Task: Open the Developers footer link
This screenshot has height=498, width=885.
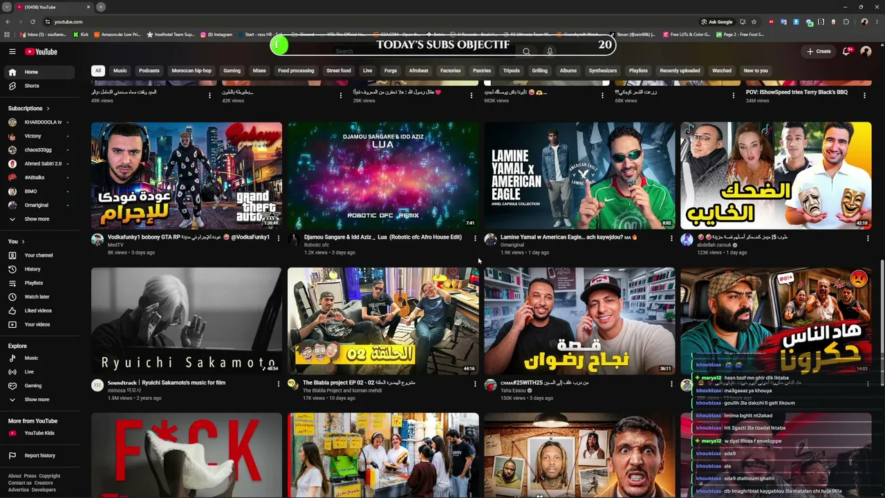Action: coord(44,490)
